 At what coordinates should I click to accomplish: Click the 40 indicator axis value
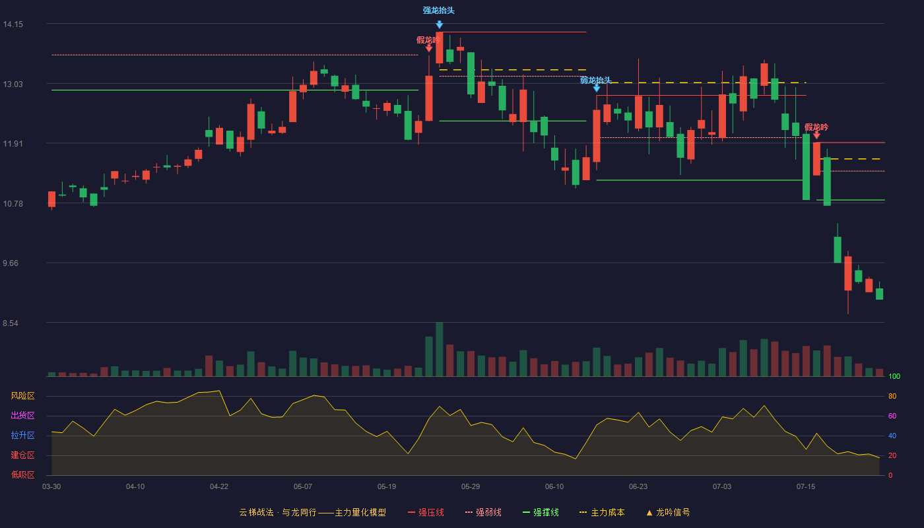892,436
